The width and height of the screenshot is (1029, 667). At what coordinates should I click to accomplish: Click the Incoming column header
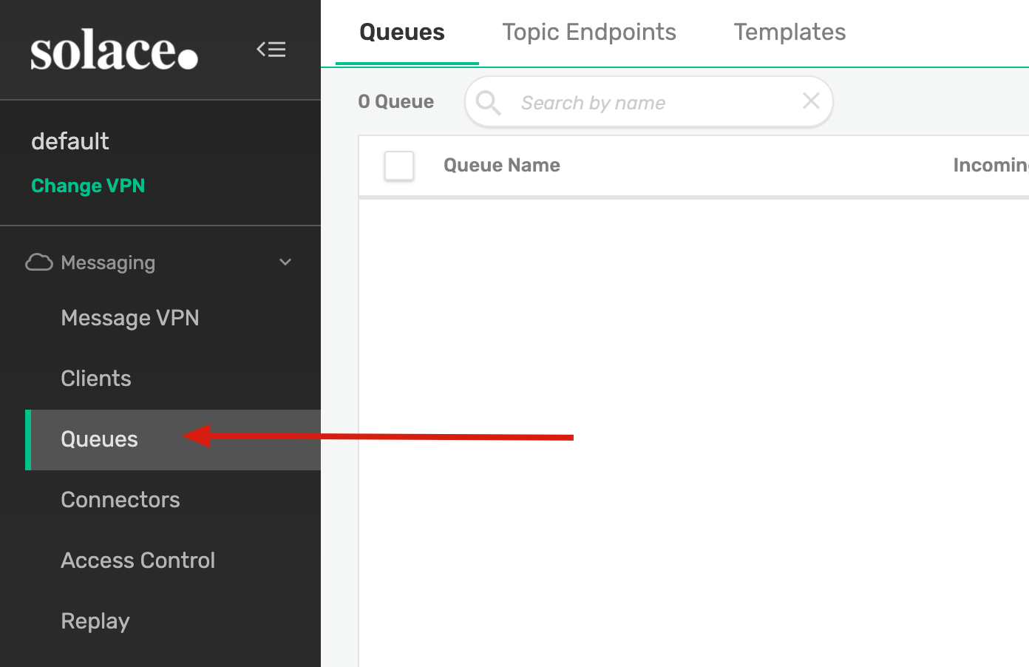click(x=991, y=166)
